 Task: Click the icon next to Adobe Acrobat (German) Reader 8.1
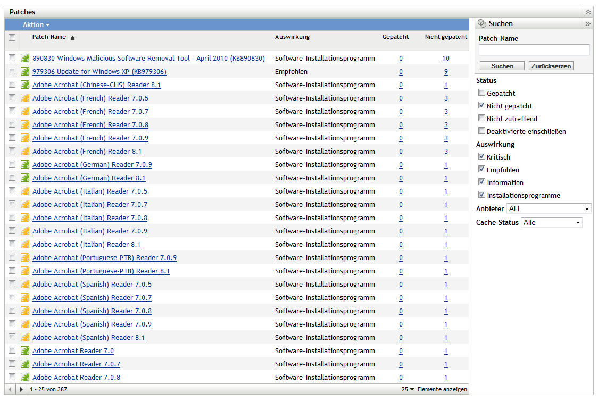(25, 178)
